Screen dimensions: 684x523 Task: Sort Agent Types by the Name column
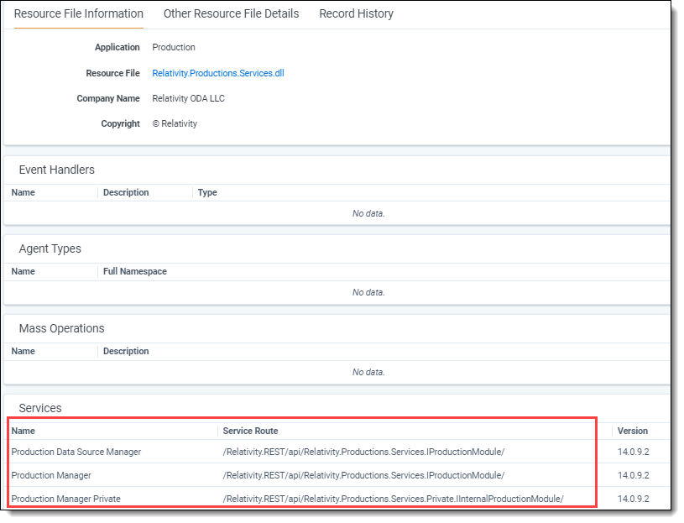[23, 271]
